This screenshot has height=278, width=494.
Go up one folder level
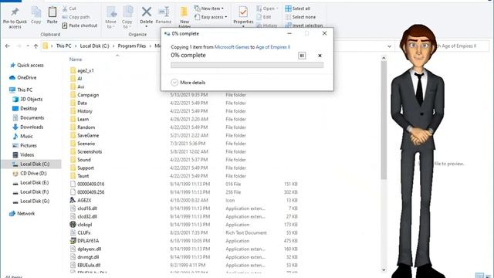pos(36,46)
